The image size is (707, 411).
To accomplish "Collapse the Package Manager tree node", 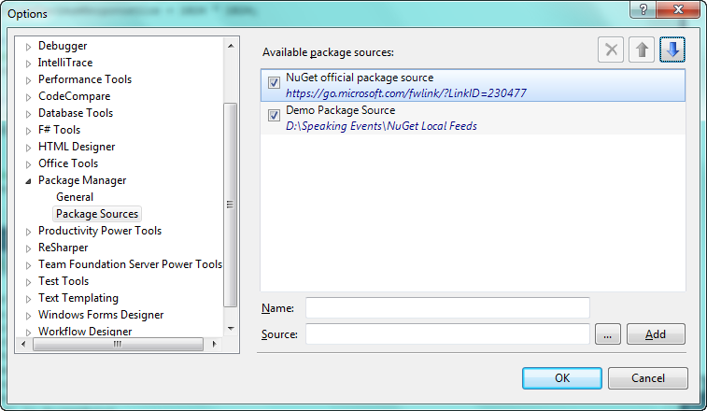I will 29,180.
